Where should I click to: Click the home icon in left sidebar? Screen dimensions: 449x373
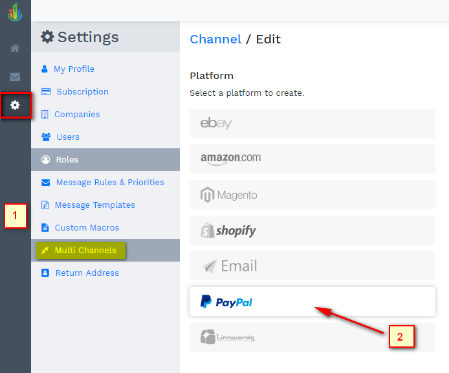click(x=14, y=49)
